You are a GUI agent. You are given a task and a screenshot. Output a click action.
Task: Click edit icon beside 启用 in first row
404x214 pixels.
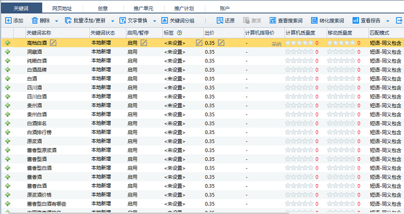tap(144, 43)
